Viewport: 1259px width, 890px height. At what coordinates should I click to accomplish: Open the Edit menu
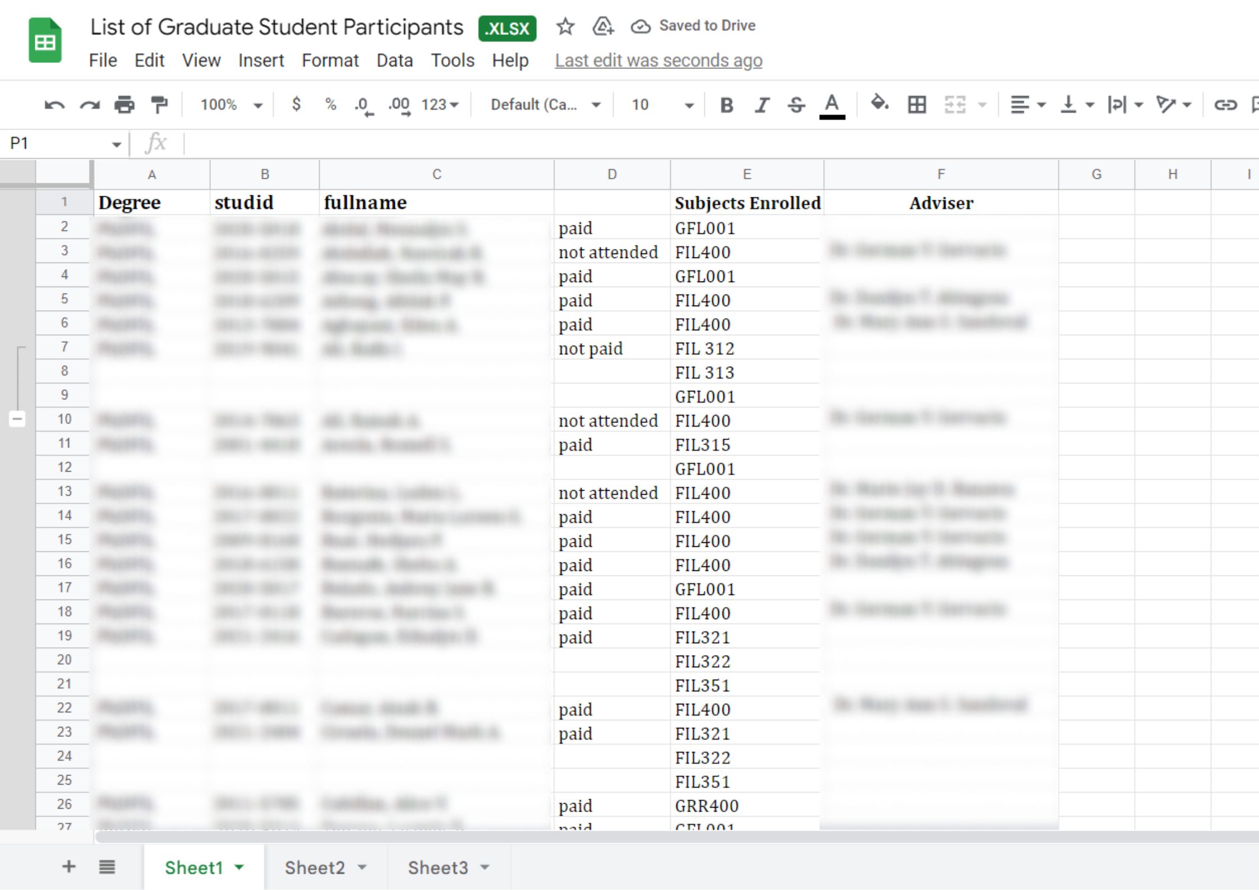coord(149,60)
